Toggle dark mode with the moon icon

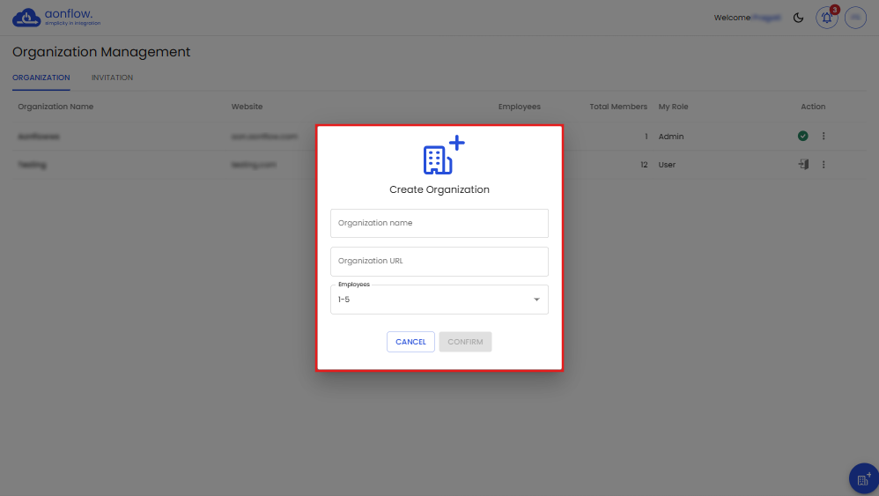[799, 18]
